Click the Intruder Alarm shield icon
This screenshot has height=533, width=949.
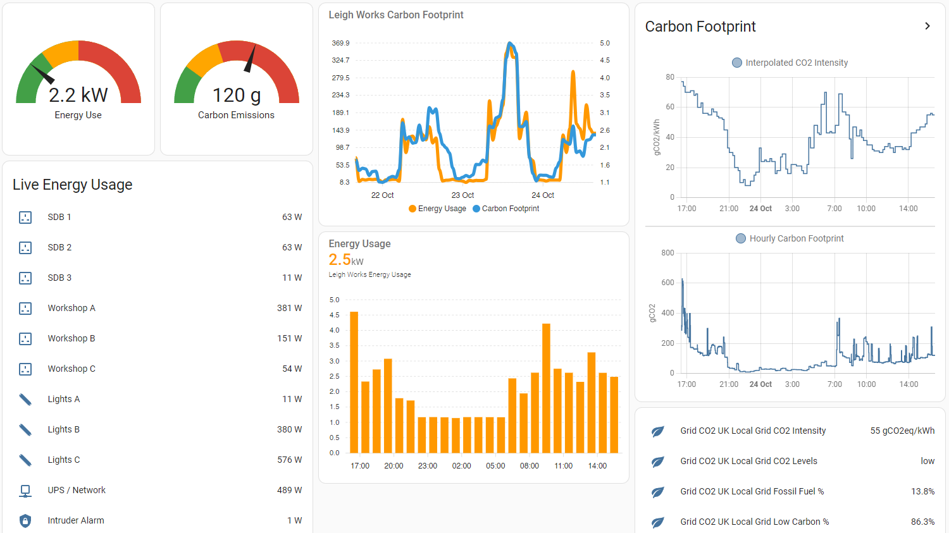click(x=25, y=521)
